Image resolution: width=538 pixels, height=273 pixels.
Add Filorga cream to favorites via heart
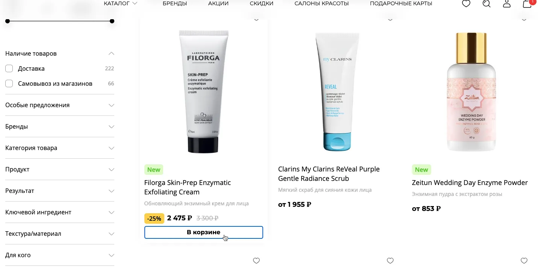pyautogui.click(x=256, y=19)
